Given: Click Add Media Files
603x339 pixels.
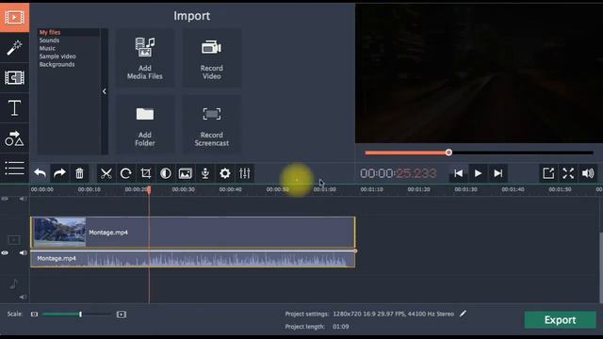Looking at the screenshot, I should [x=145, y=58].
